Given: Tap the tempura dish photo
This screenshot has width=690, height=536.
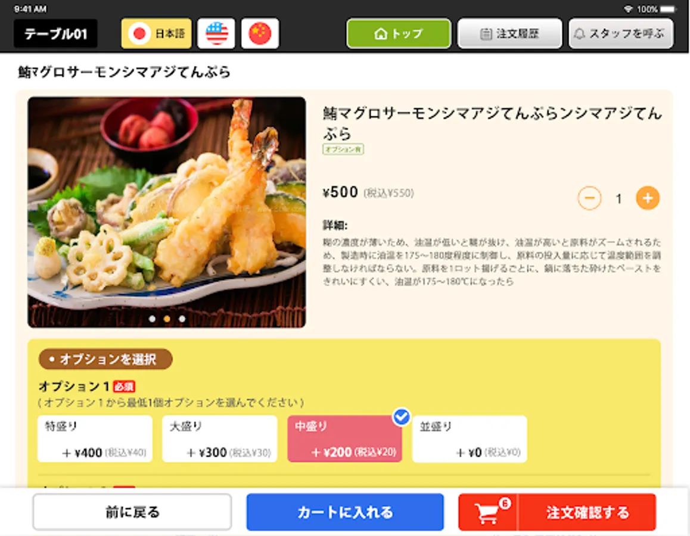Looking at the screenshot, I should [x=167, y=213].
